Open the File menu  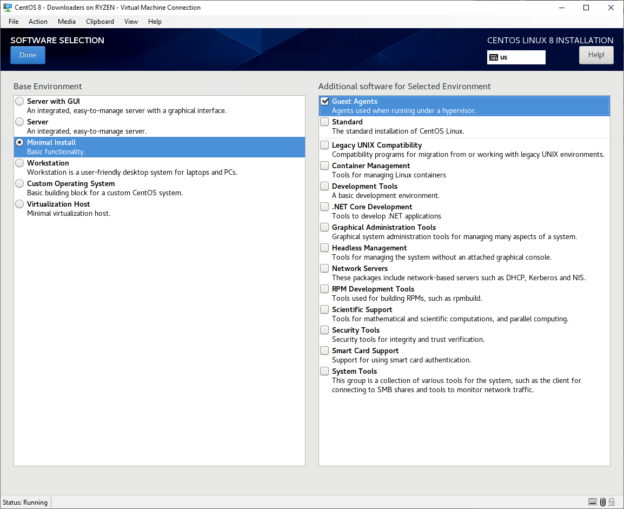click(14, 22)
